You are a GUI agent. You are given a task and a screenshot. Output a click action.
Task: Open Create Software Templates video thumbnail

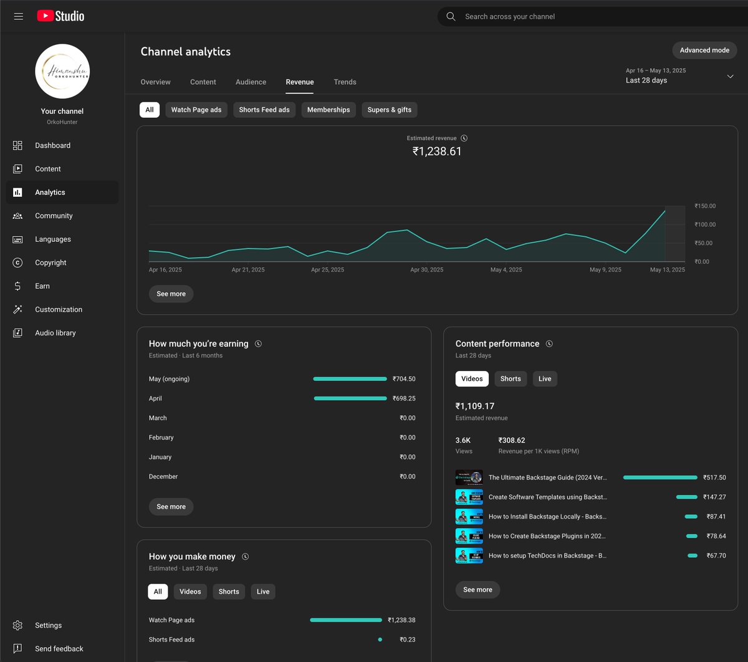point(469,497)
